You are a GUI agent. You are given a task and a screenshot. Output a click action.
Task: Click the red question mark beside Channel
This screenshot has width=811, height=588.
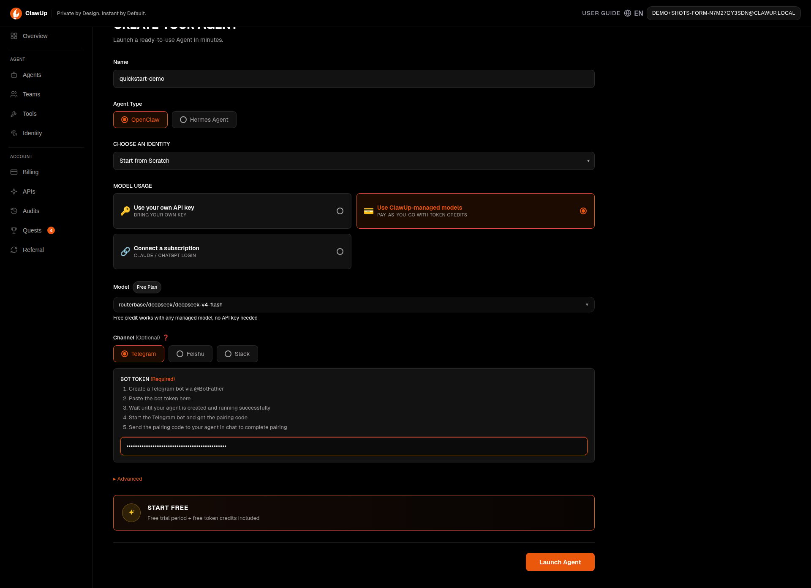[166, 337]
